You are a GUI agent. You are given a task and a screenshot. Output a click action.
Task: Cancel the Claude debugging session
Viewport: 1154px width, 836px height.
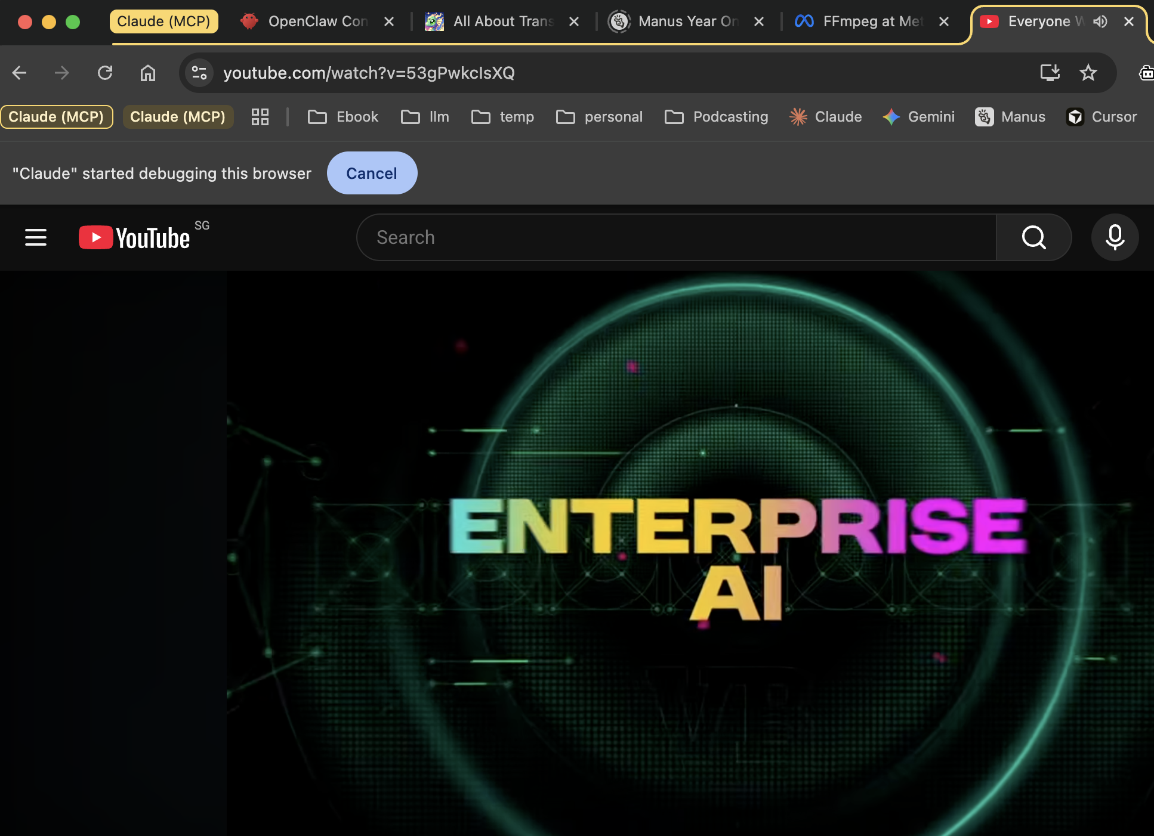point(372,173)
